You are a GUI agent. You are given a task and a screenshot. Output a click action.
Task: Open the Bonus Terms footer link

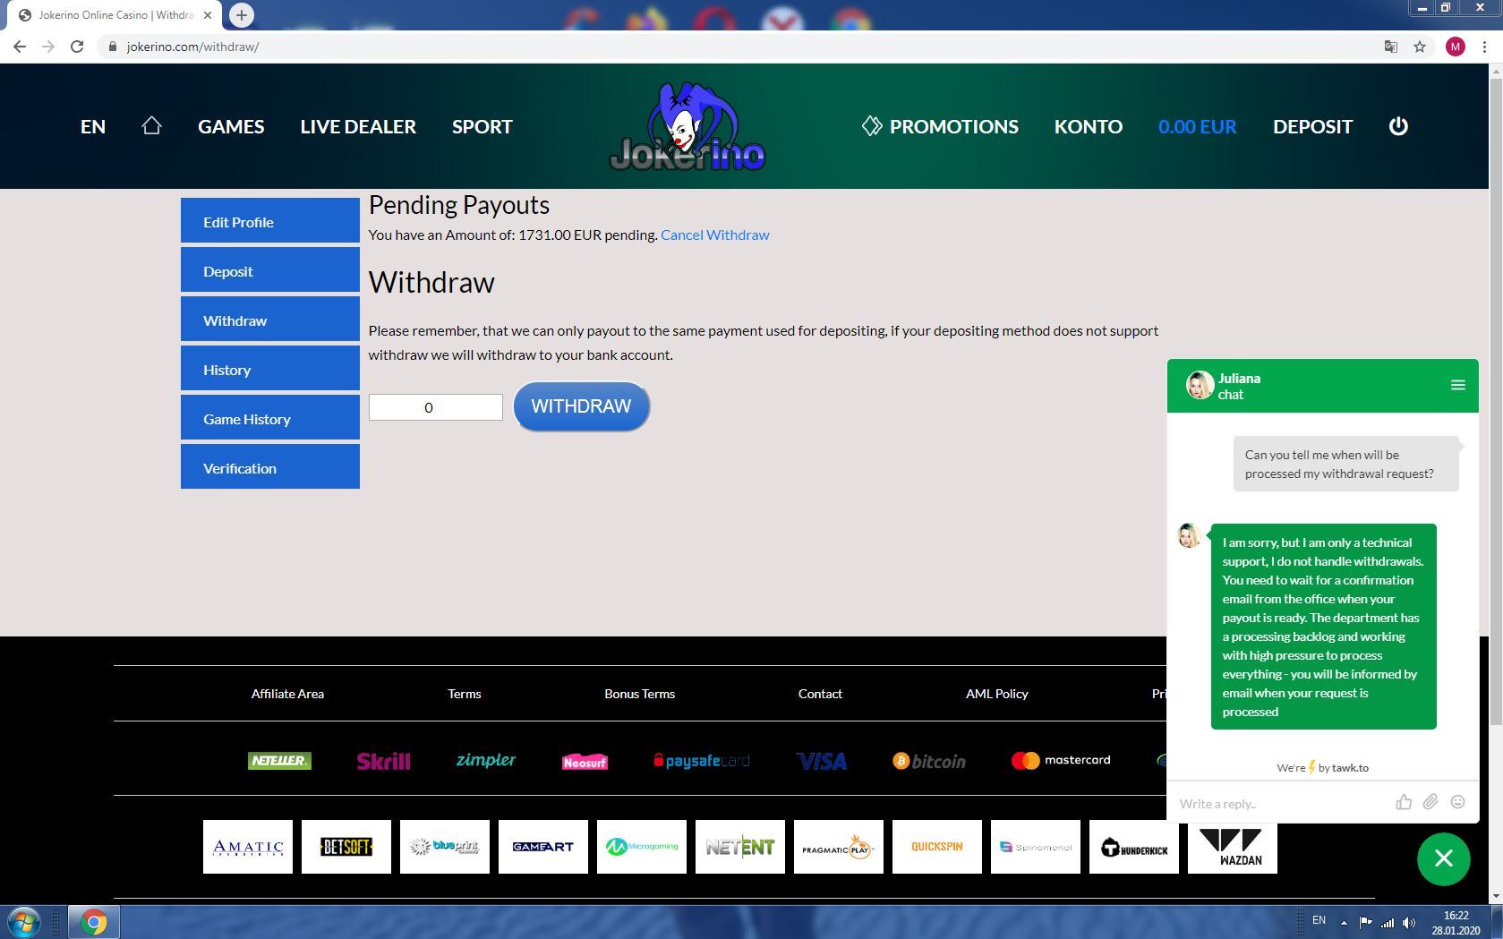640,694
